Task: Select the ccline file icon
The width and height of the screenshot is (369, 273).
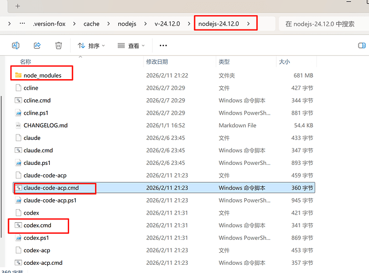Action: point(19,88)
